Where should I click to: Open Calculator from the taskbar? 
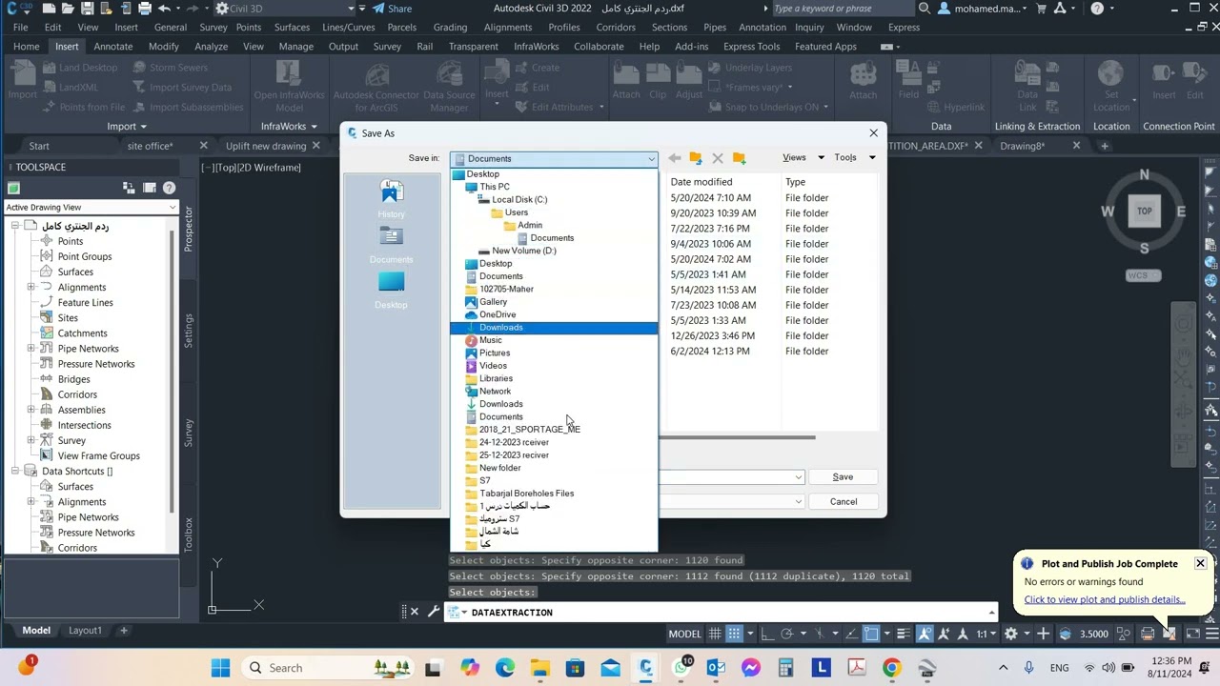[x=785, y=668]
